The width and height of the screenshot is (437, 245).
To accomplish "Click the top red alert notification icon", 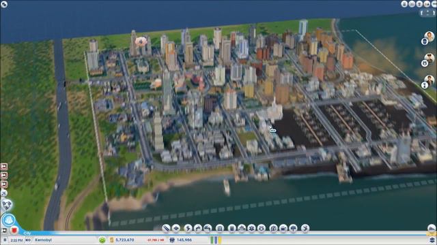I will [4, 166].
